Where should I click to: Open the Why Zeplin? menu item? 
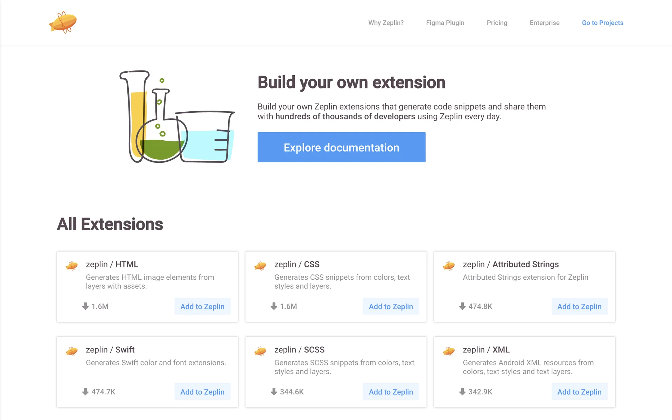click(386, 23)
